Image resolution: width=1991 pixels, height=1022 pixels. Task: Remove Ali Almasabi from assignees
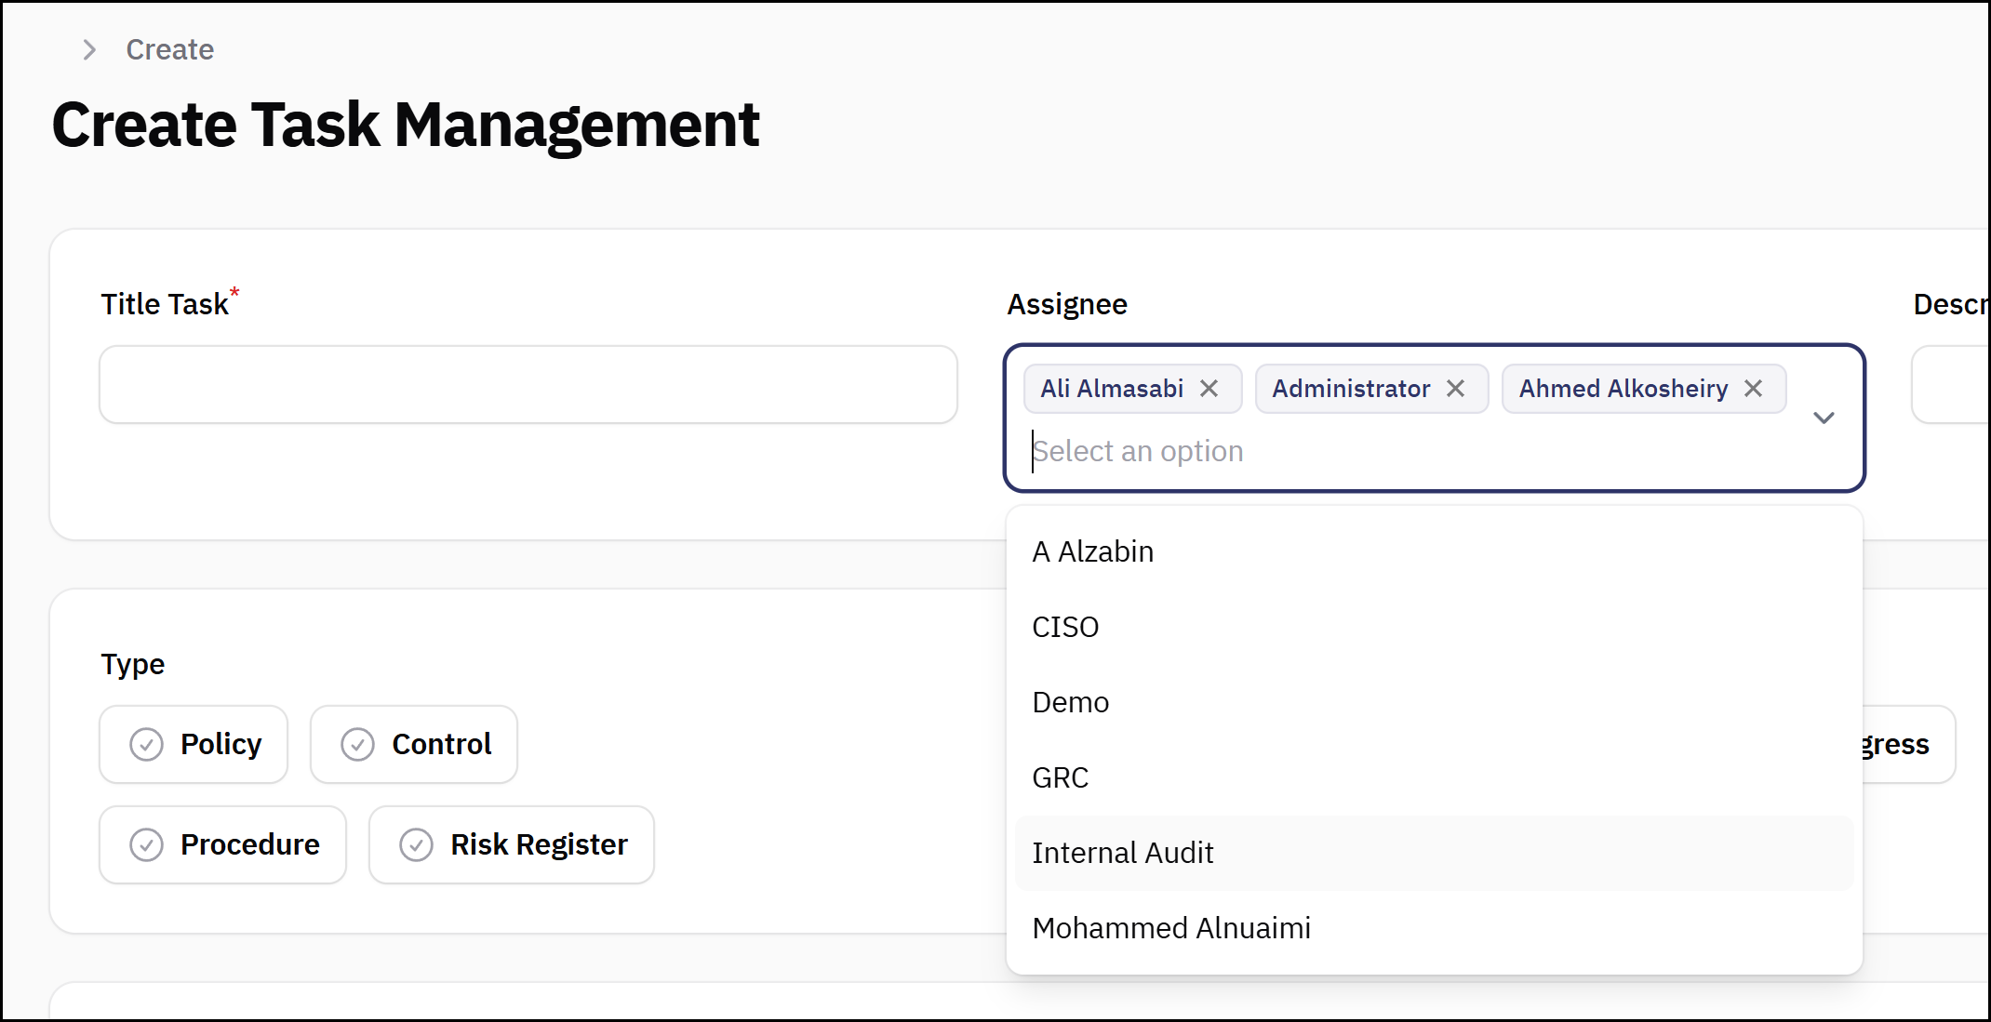pos(1209,389)
